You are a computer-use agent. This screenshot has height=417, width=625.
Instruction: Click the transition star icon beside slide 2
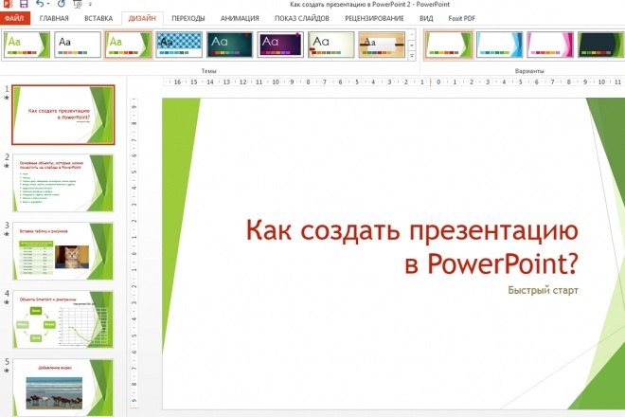7,166
